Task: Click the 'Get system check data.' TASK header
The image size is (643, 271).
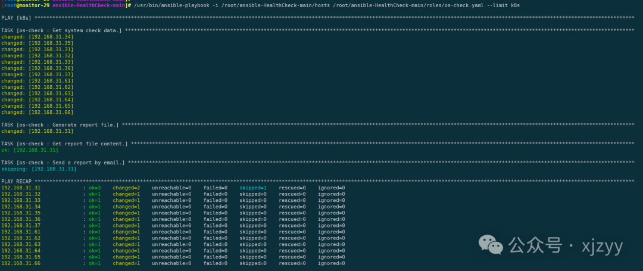Action: pyautogui.click(x=318, y=31)
